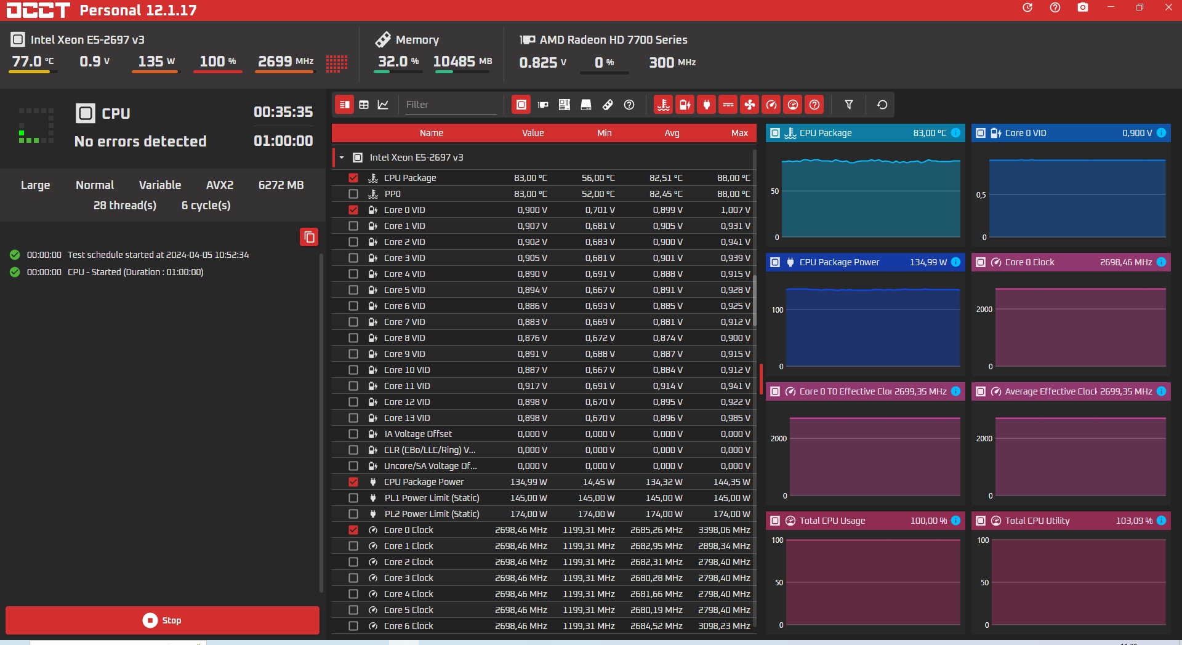Toggle the fan sensor filter icon

click(749, 105)
